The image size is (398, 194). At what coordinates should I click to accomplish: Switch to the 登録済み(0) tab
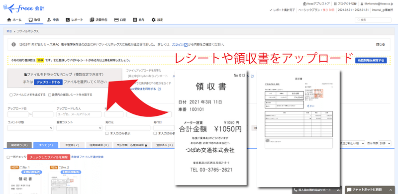tap(164, 145)
